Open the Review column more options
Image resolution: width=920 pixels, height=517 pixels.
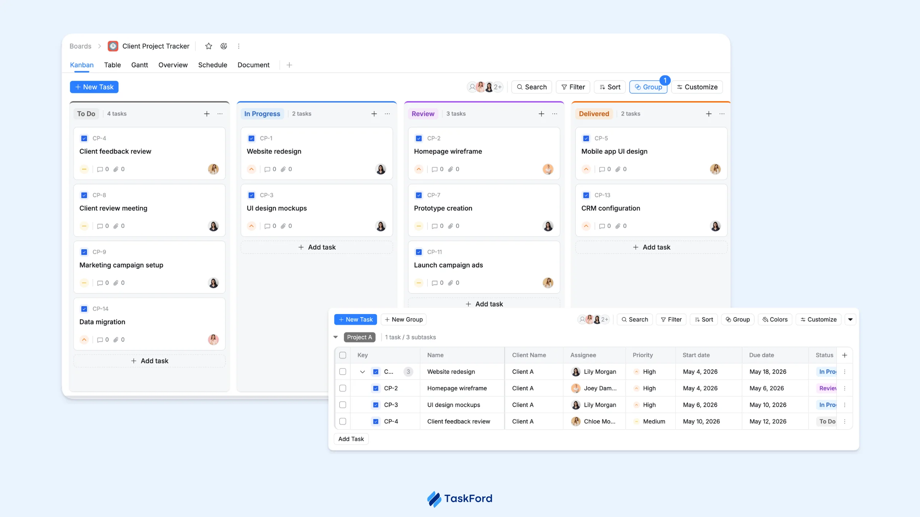coord(555,114)
